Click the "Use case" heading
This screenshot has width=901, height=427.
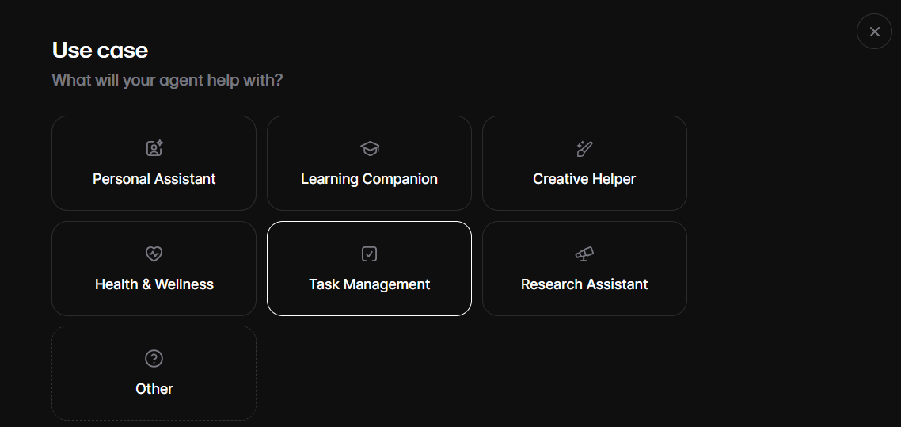[x=100, y=50]
